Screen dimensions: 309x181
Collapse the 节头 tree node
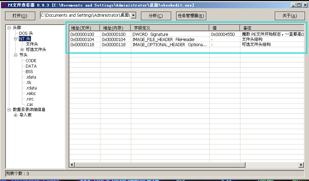[16, 55]
